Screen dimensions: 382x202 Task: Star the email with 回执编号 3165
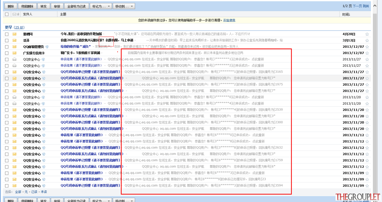coord(367,72)
